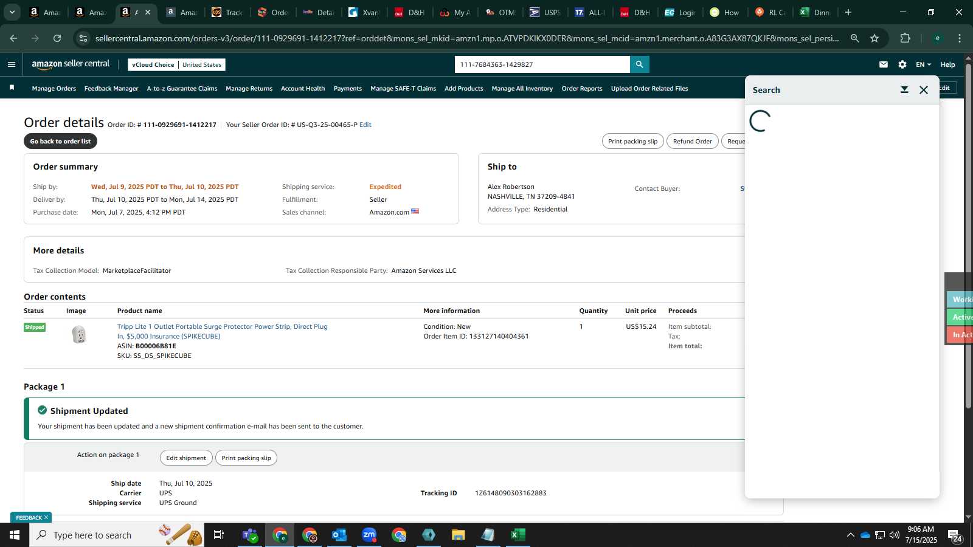Click Print packing slip for package 1

click(x=246, y=458)
